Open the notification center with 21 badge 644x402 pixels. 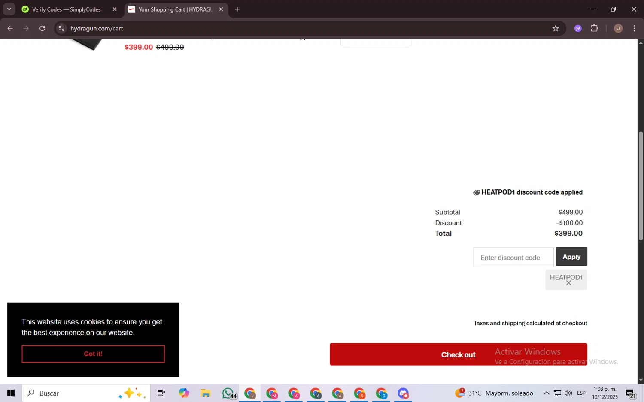click(x=631, y=393)
